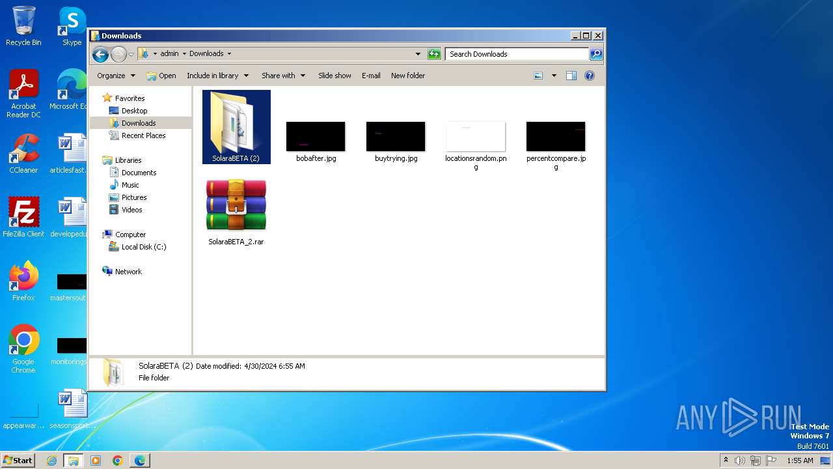Select the buytrying.jpg thumbnail
This screenshot has height=469, width=833.
pyautogui.click(x=396, y=136)
